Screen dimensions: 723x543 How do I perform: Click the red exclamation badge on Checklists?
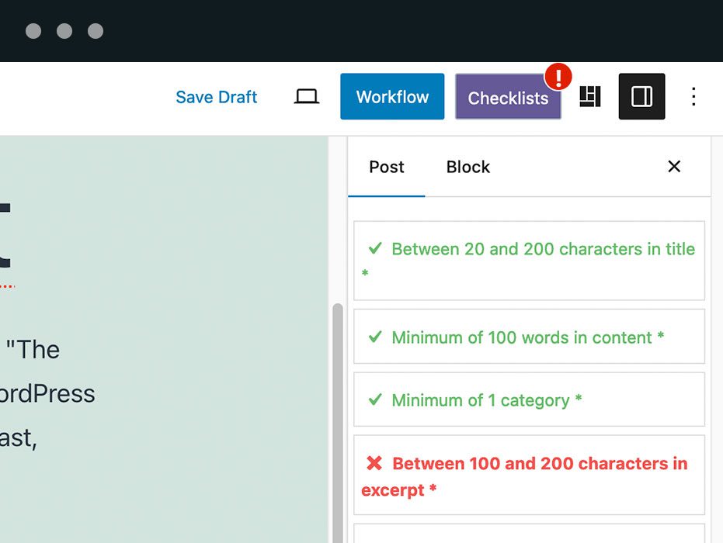pyautogui.click(x=557, y=76)
